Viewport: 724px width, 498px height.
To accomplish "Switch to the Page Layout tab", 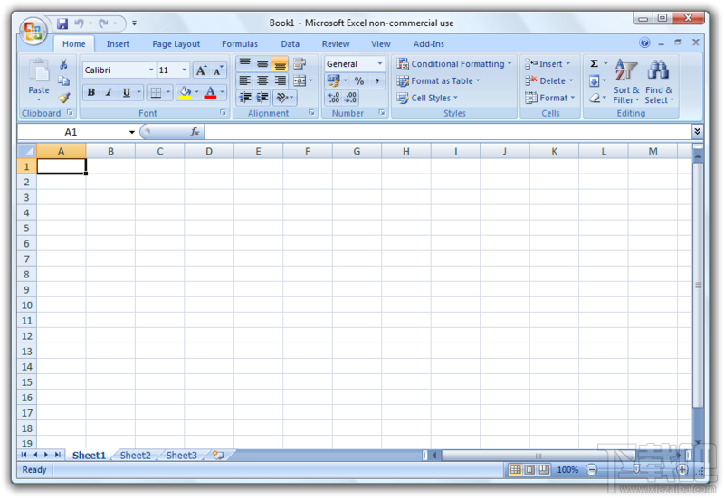I will [176, 43].
